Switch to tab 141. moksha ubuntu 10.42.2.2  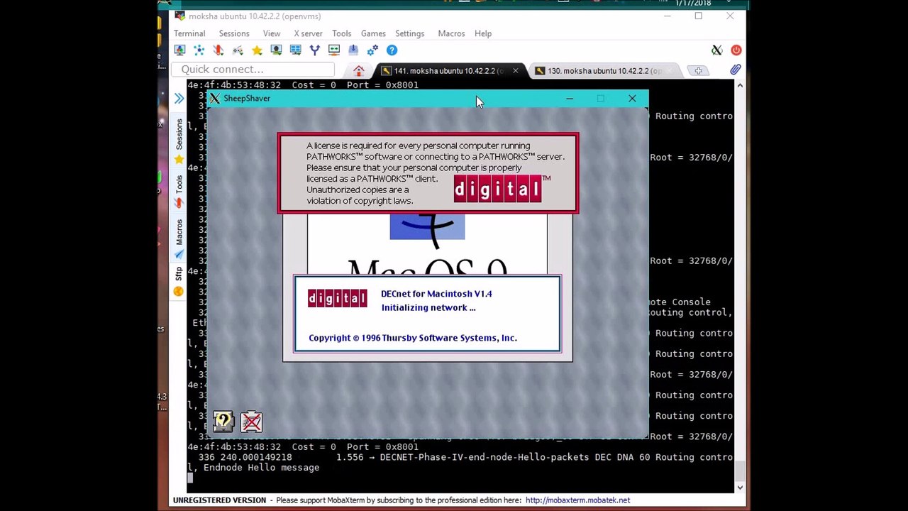tap(448, 71)
